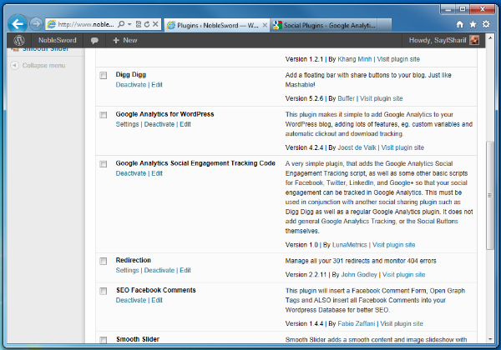Visit plugin site for LunaMetrics plugin

pos(393,245)
